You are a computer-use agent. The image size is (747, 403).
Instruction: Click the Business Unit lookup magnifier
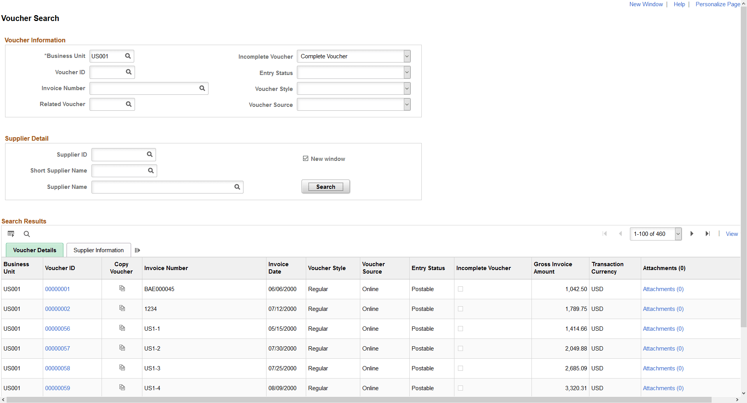[x=128, y=56]
